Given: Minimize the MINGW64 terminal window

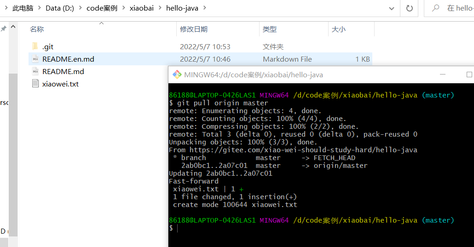Looking at the screenshot, I should coord(443,75).
